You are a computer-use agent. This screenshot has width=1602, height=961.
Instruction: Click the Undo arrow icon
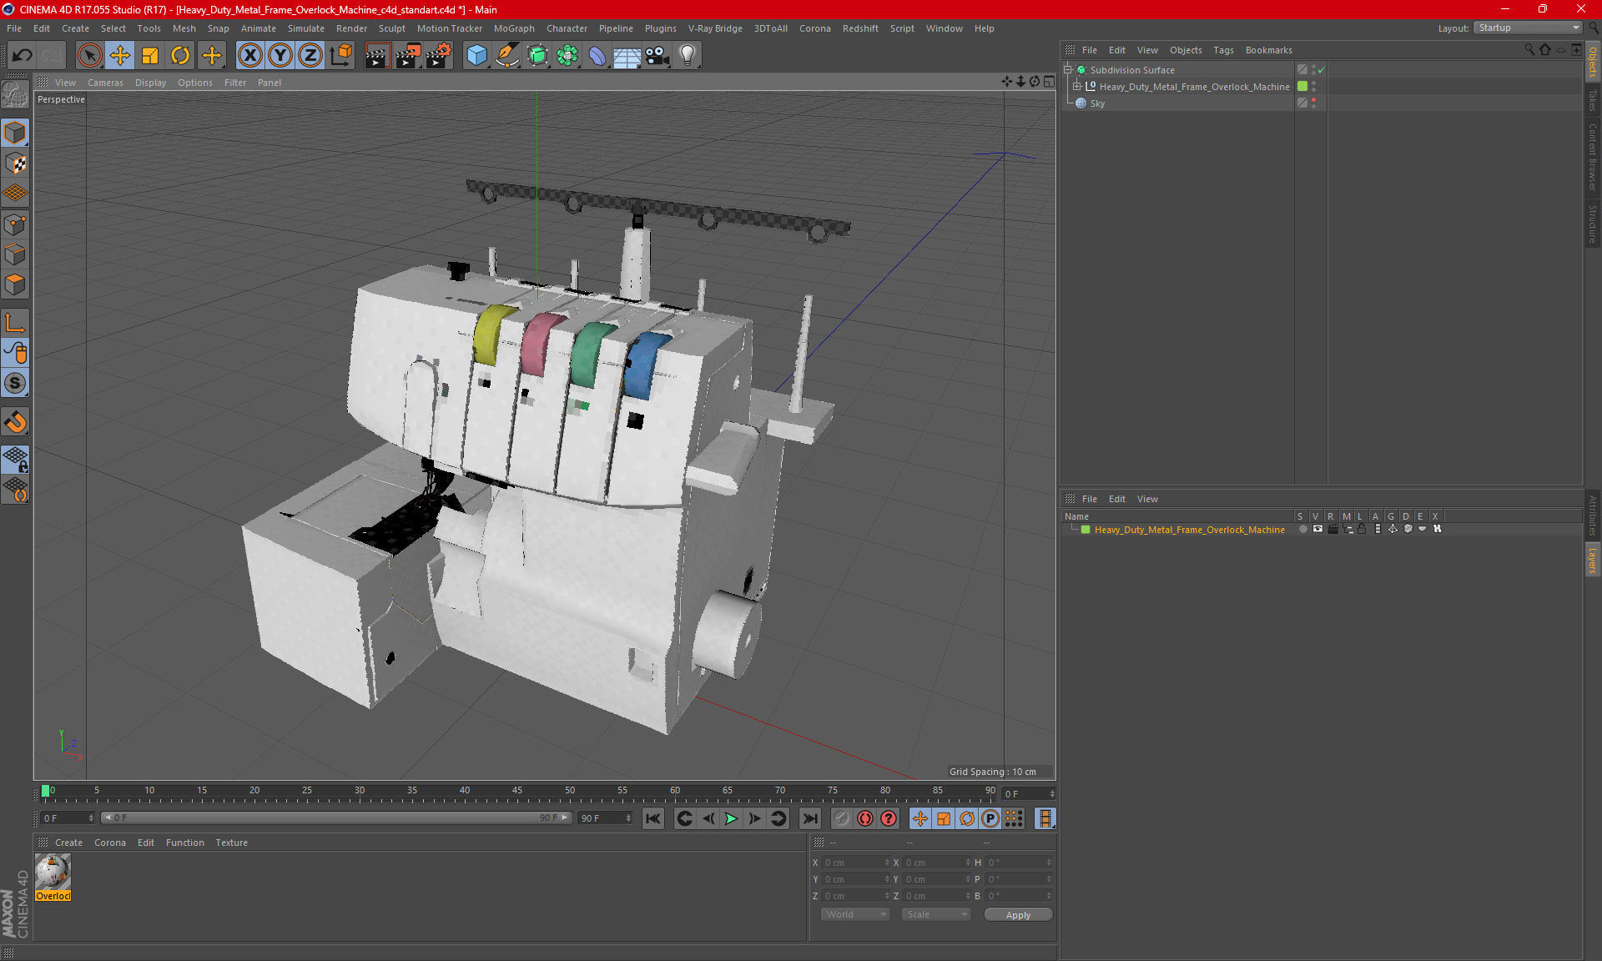point(22,56)
